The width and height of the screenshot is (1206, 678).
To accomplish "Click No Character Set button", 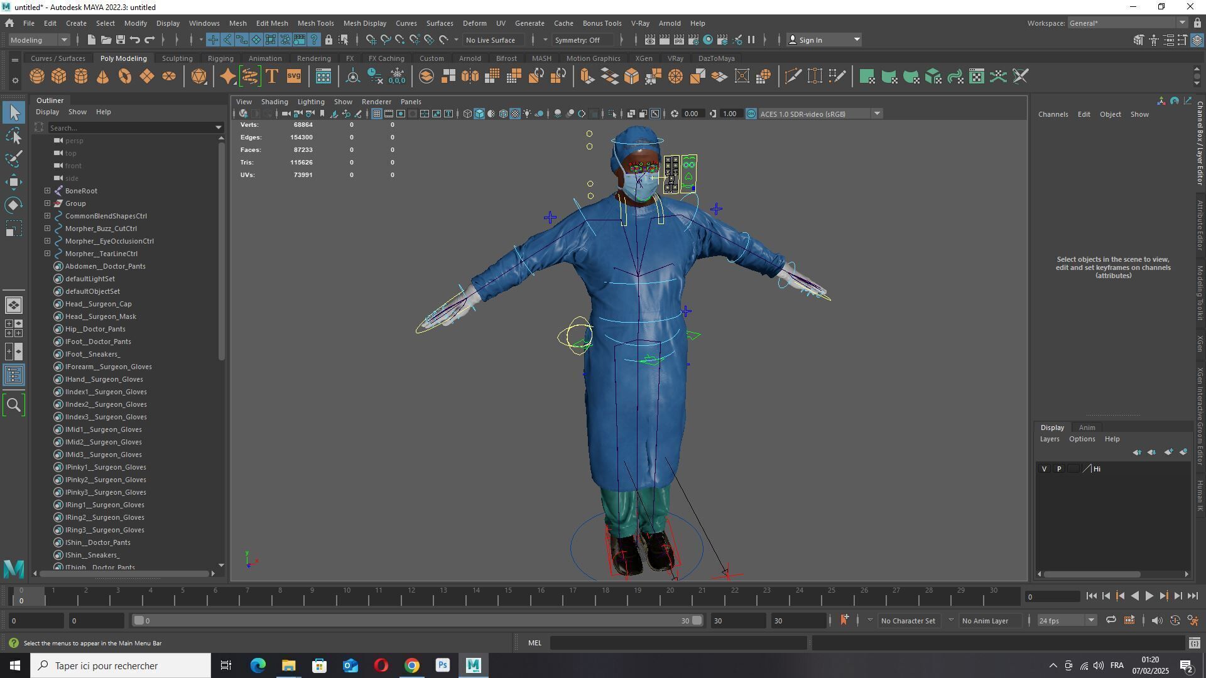I will click(x=908, y=621).
